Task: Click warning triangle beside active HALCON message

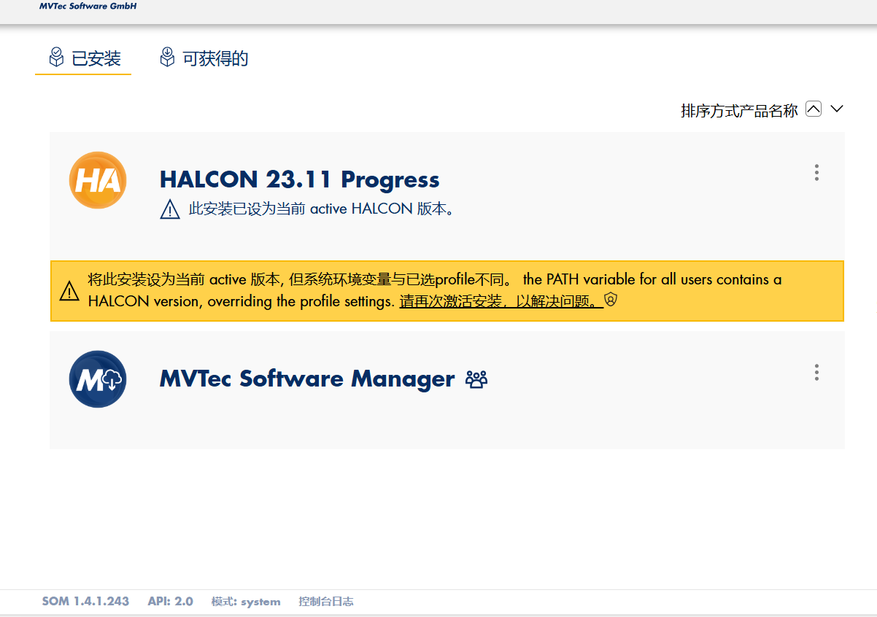Action: point(169,210)
